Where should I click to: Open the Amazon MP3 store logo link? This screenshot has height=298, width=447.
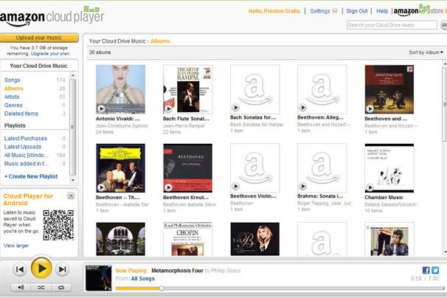[x=419, y=11]
